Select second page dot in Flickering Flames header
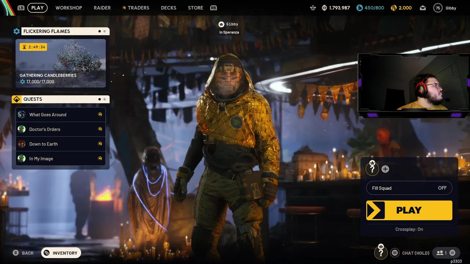 click(x=105, y=32)
